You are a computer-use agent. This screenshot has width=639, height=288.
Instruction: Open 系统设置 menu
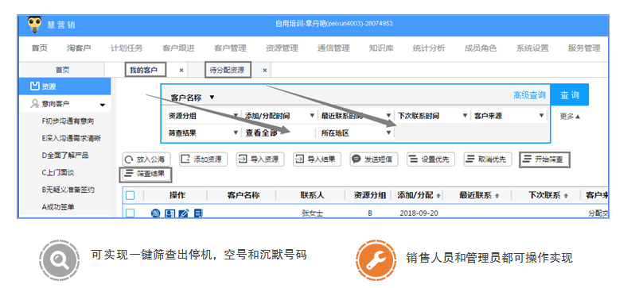[x=532, y=48]
